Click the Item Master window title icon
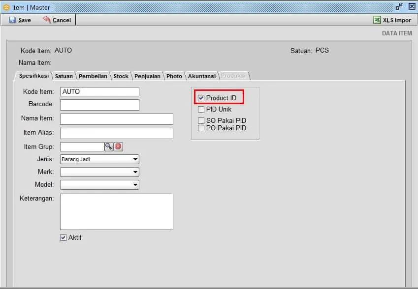 pos(6,7)
